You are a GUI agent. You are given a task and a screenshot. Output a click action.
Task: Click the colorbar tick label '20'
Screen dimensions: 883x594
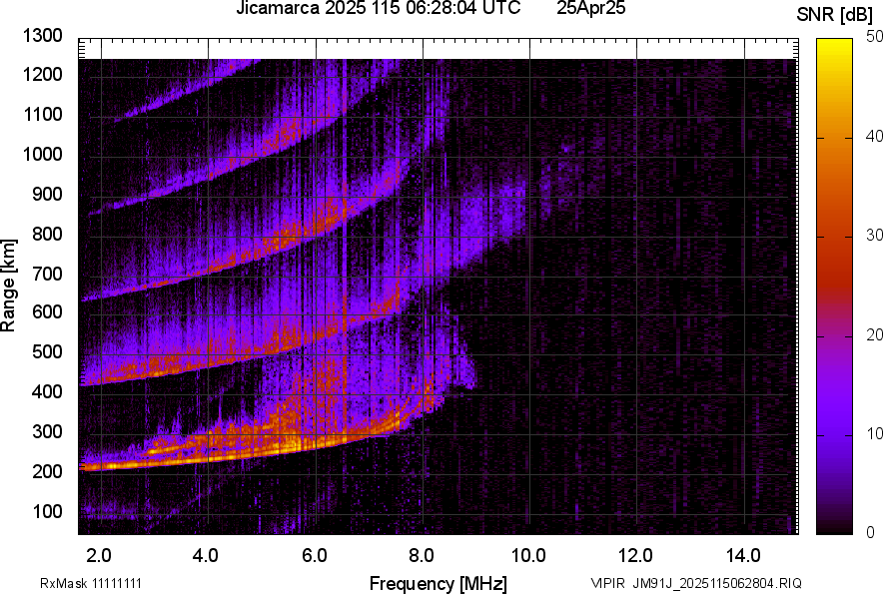coord(874,334)
